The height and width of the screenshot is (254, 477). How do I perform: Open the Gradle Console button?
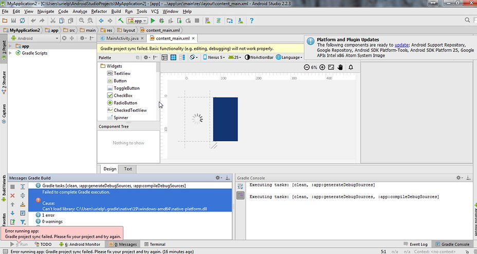(452, 244)
